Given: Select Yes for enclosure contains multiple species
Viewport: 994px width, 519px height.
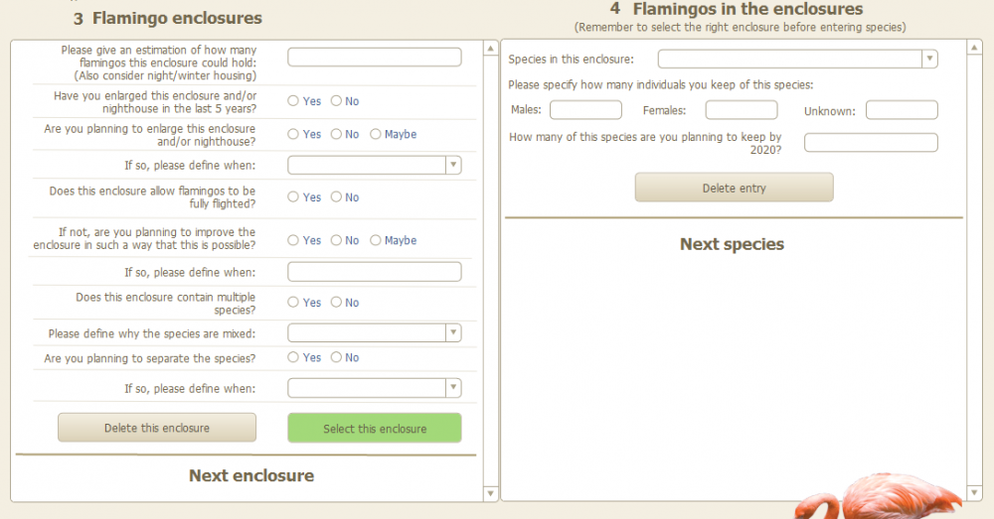Looking at the screenshot, I should pyautogui.click(x=293, y=302).
